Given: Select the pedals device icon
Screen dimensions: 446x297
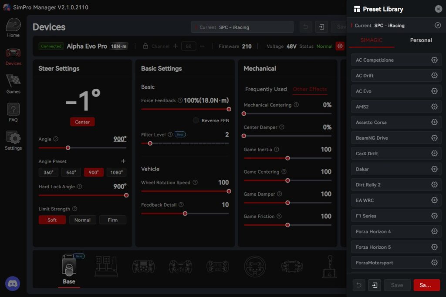Looking at the screenshot, I should 106,266.
